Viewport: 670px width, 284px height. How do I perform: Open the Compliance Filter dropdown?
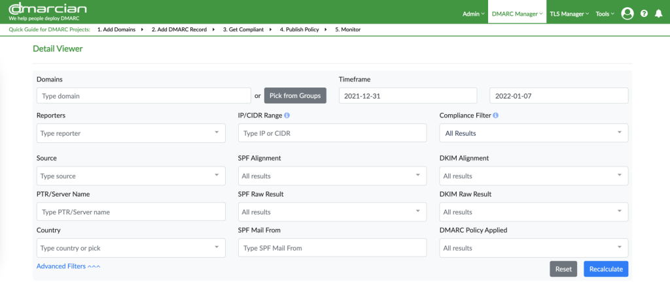click(x=534, y=133)
